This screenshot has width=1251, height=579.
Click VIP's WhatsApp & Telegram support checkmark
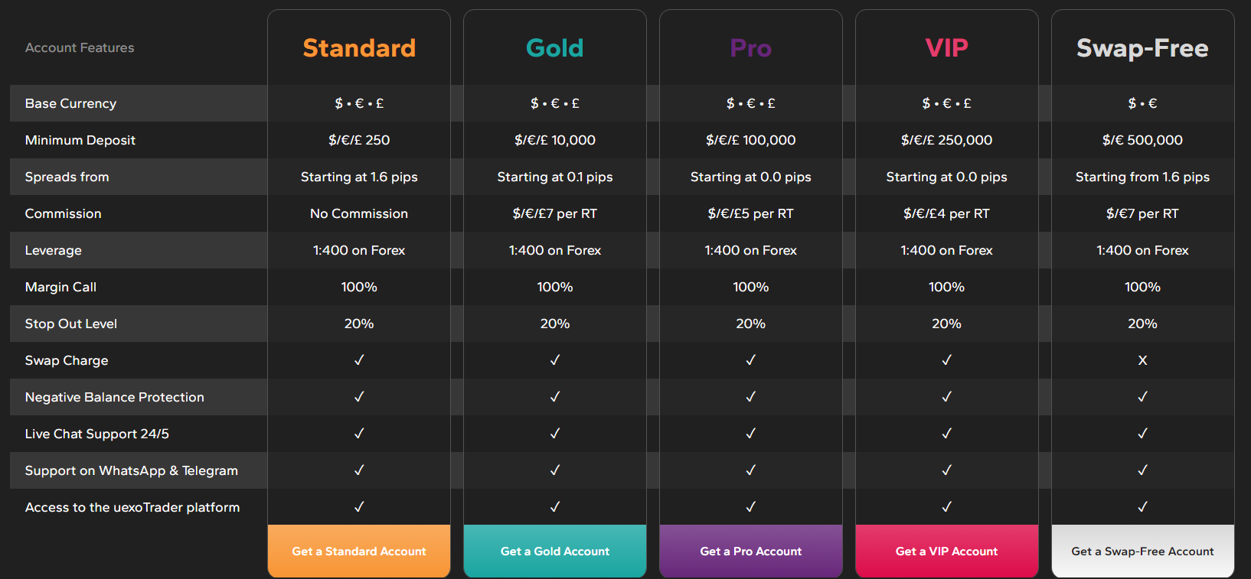tap(946, 470)
